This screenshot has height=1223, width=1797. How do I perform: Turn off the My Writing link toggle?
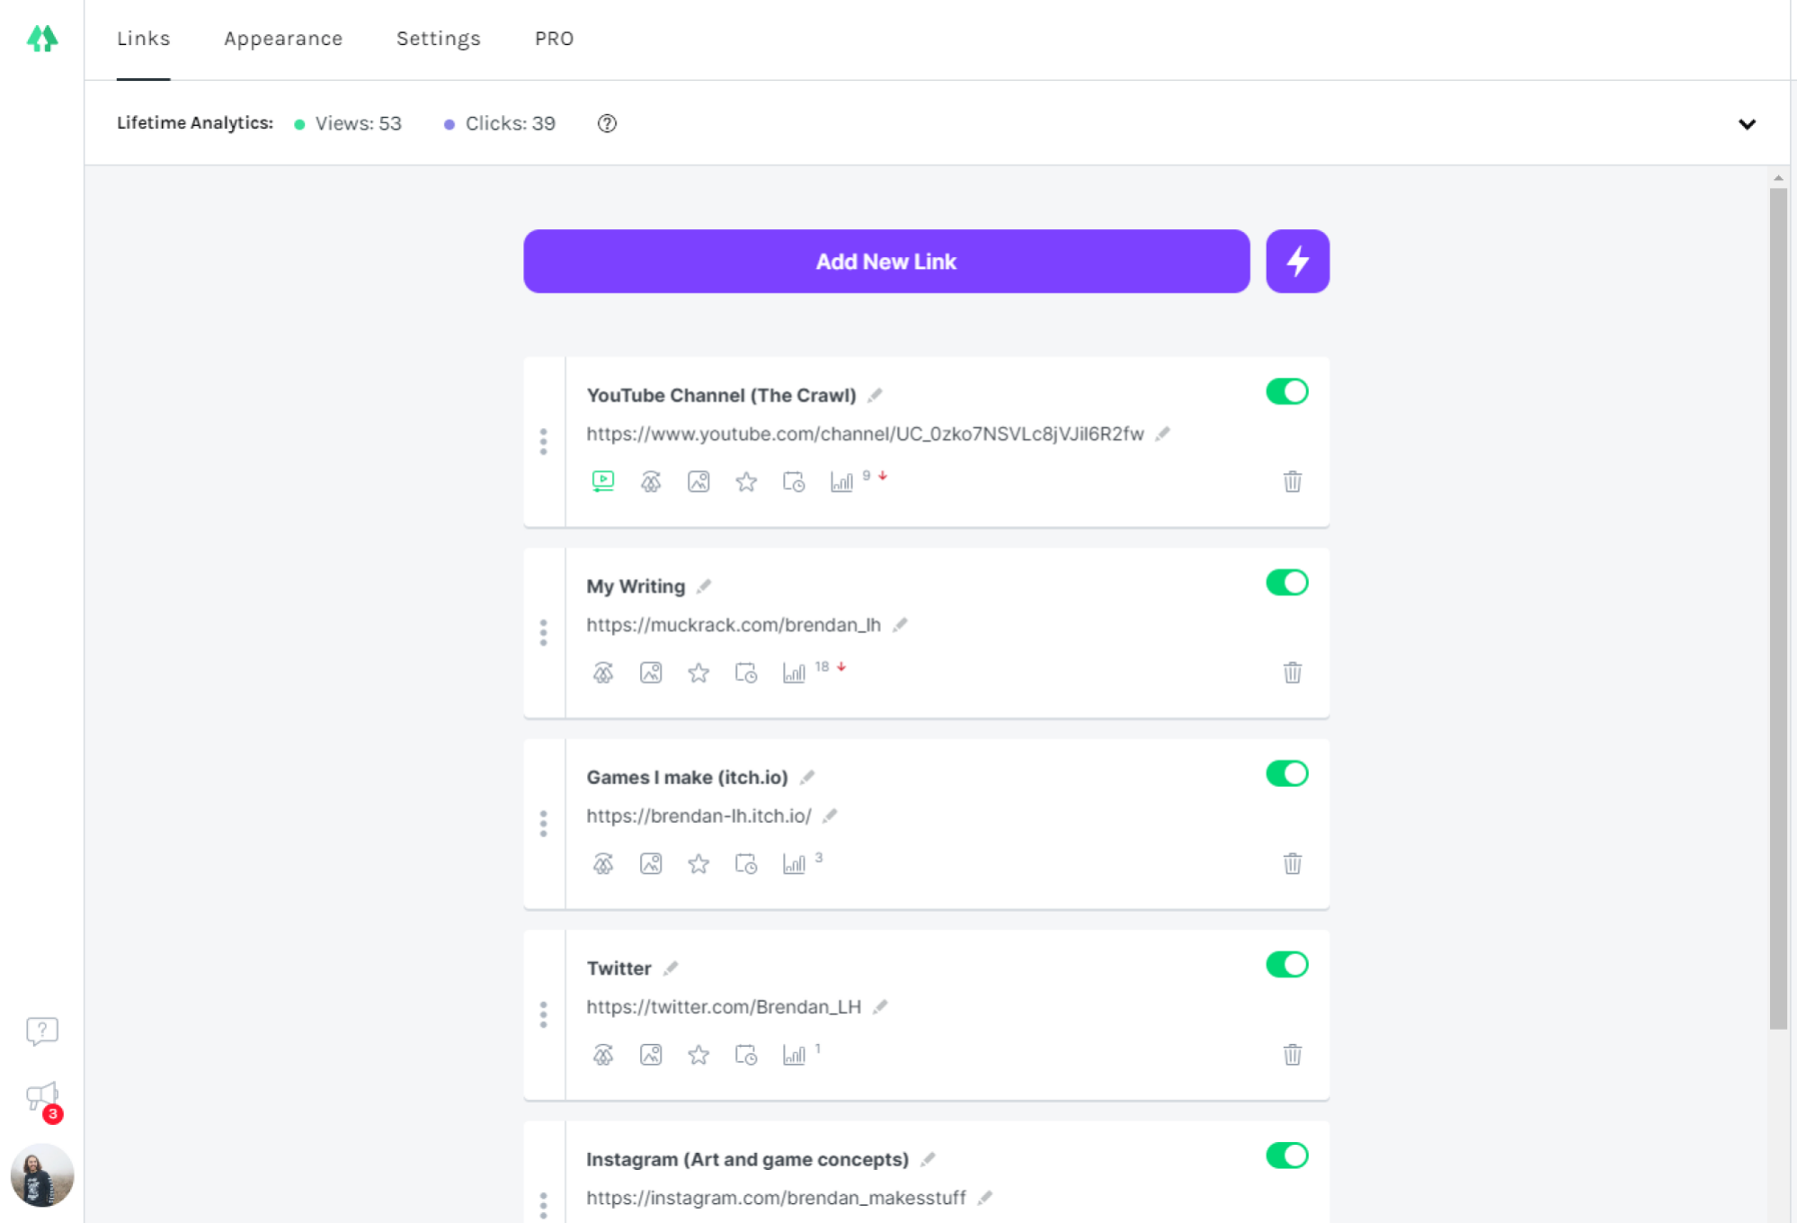(1286, 582)
